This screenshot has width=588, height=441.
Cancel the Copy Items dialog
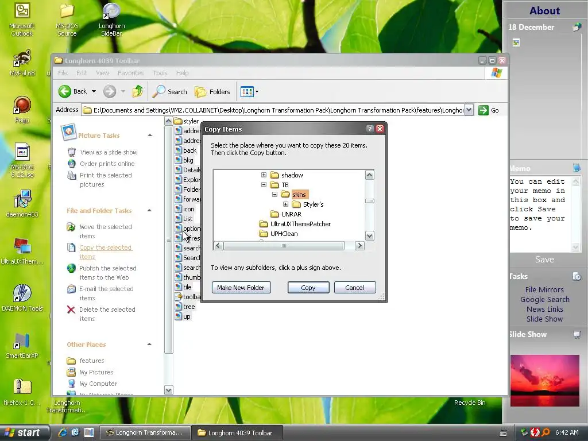[355, 288]
